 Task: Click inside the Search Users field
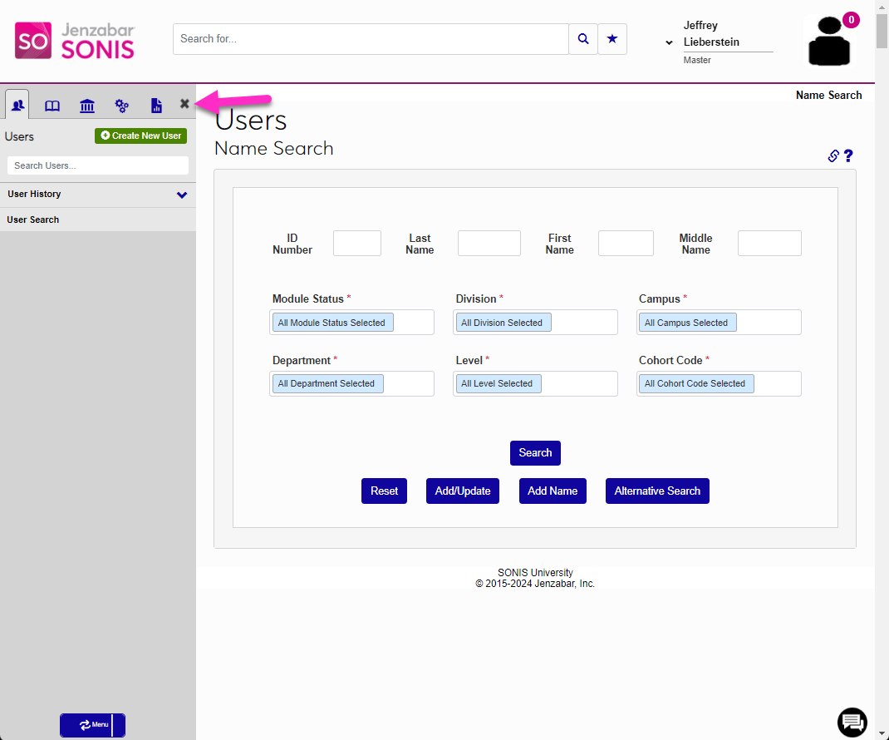[x=97, y=165]
